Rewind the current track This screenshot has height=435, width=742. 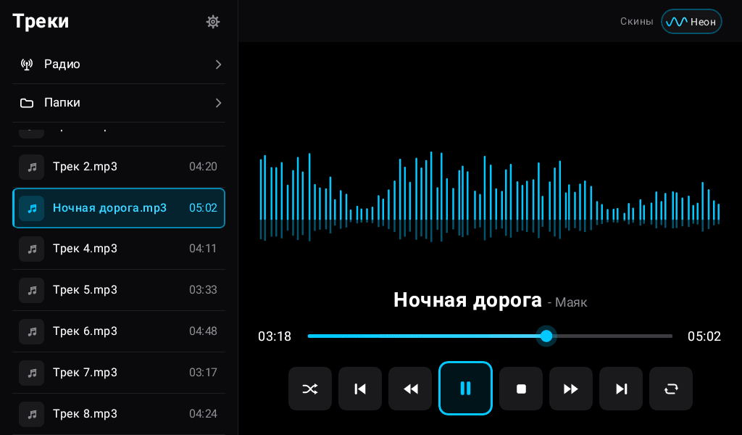(410, 389)
